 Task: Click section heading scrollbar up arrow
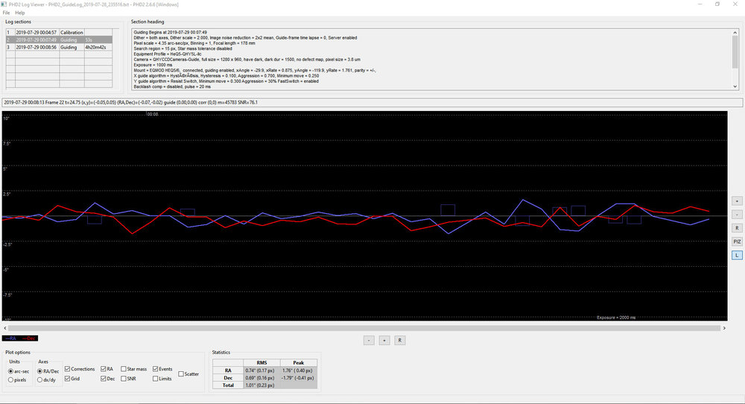click(x=735, y=32)
